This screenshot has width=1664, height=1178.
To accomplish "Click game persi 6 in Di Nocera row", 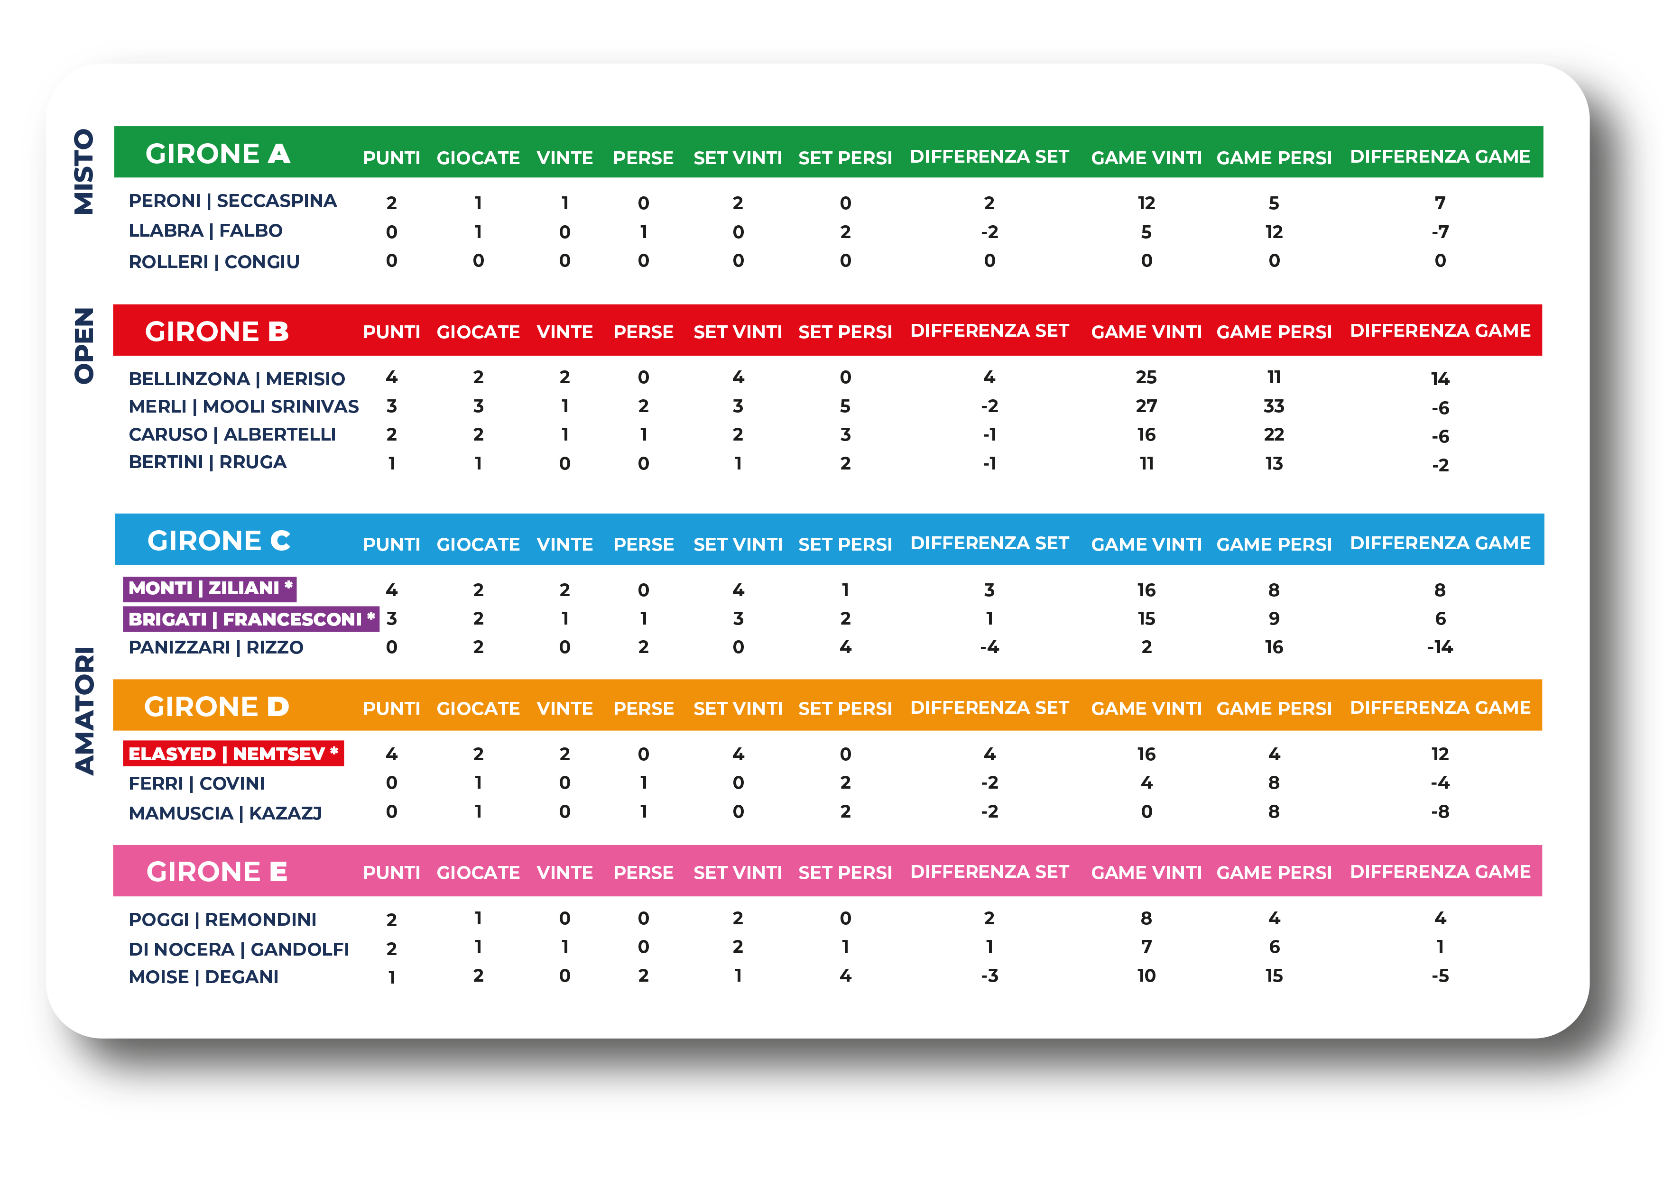I will click(1274, 947).
